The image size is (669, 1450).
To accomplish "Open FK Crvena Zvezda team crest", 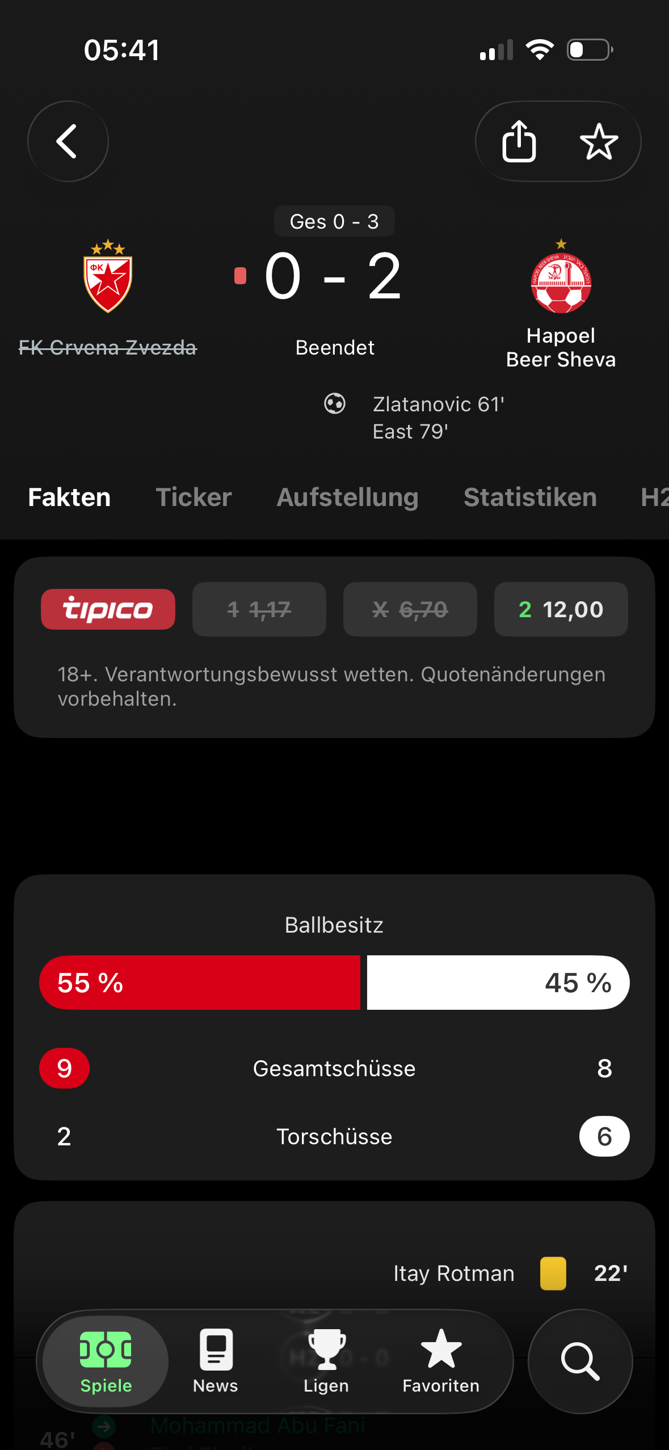I will tap(108, 276).
